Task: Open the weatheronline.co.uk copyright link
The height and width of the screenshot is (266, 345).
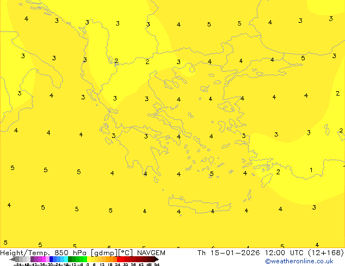Action: [299, 261]
